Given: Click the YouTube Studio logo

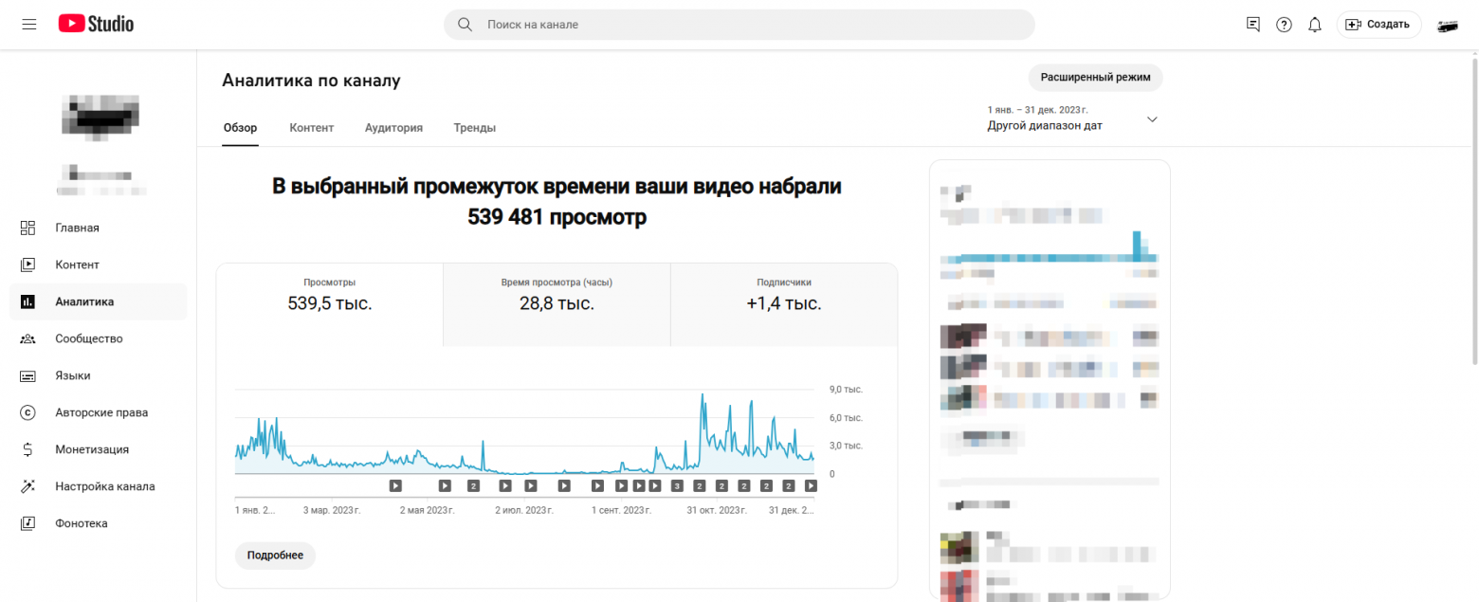Looking at the screenshot, I should tap(96, 25).
